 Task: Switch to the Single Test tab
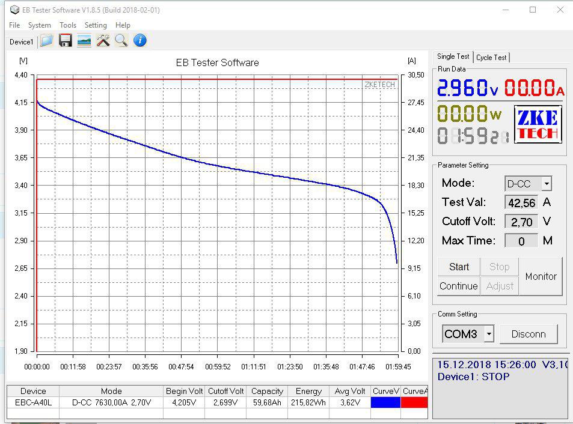pos(453,56)
